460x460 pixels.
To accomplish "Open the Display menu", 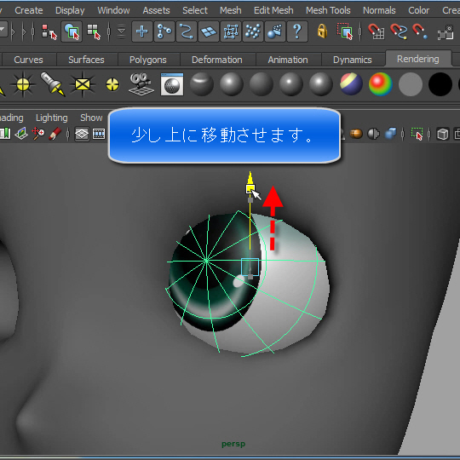I will [70, 10].
